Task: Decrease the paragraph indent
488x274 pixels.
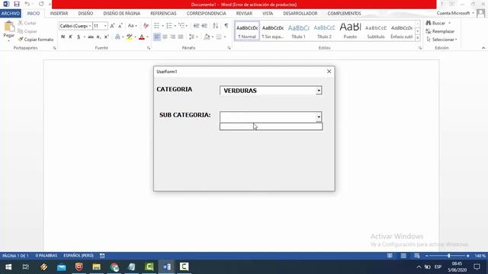Action: pyautogui.click(x=196, y=26)
